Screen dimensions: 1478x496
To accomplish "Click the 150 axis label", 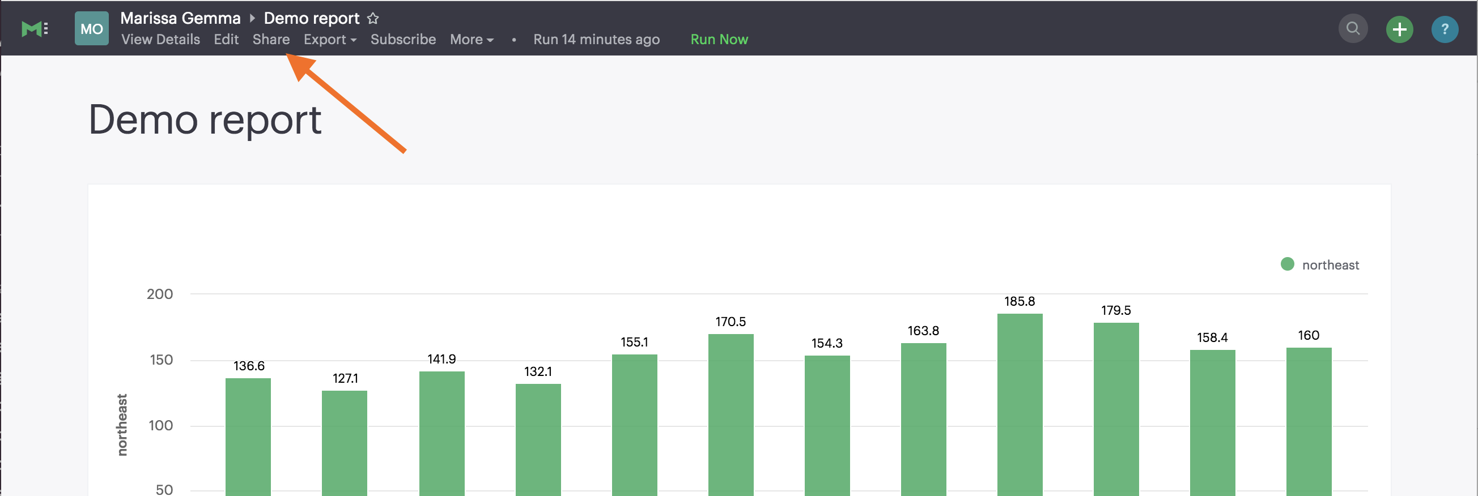I will pyautogui.click(x=160, y=360).
